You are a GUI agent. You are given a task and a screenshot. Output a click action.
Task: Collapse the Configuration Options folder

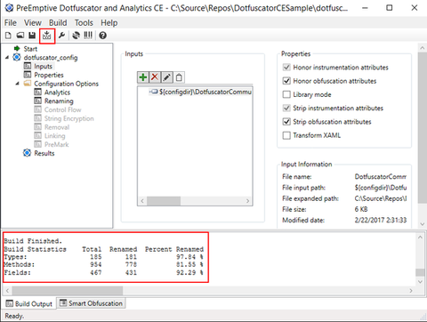pyautogui.click(x=18, y=84)
